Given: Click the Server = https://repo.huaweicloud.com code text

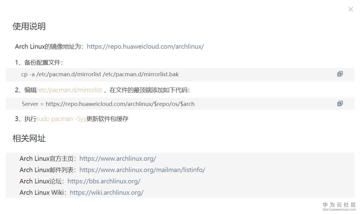Looking at the screenshot, I should [x=108, y=104].
